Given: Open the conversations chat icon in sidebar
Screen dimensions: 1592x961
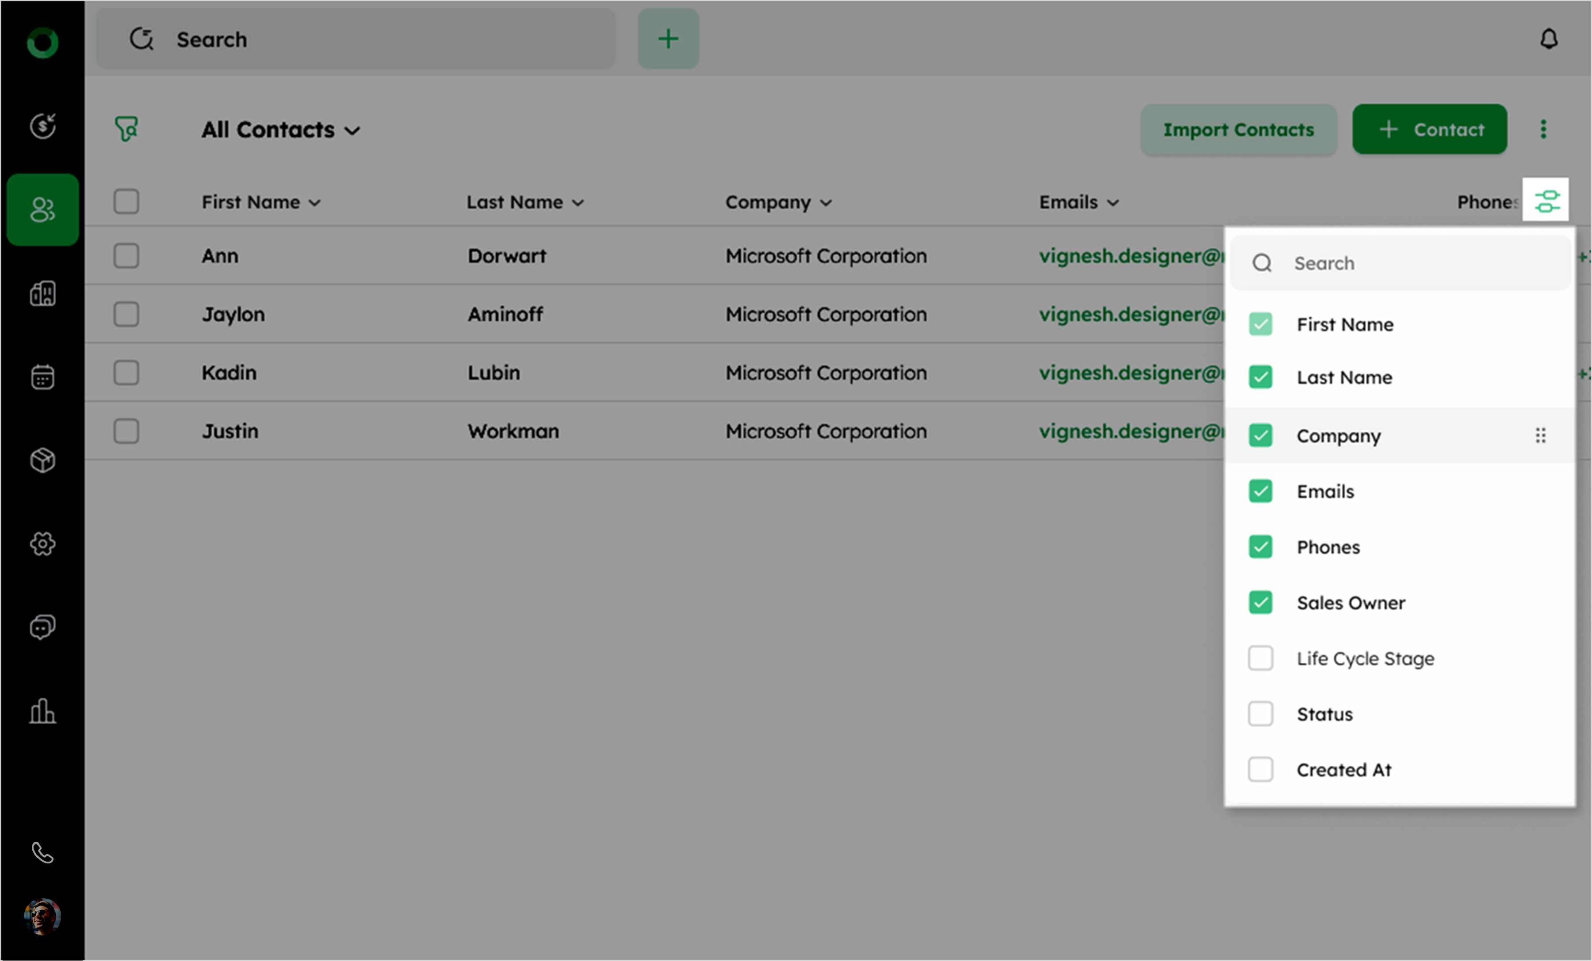Looking at the screenshot, I should click(x=42, y=627).
